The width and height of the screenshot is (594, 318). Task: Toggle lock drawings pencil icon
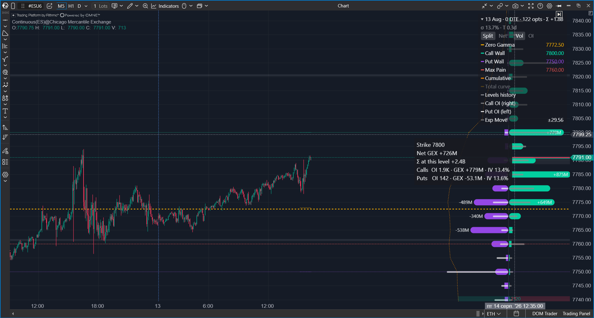pos(5,151)
